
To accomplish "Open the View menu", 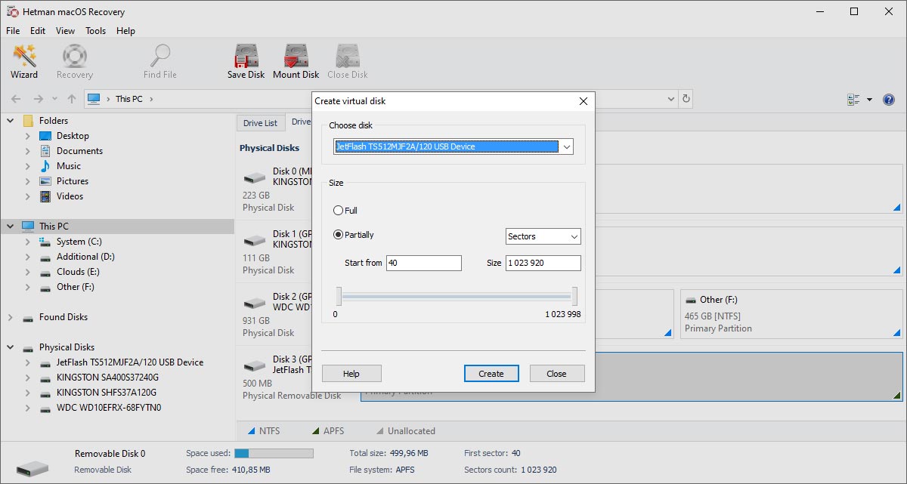I will (x=66, y=31).
